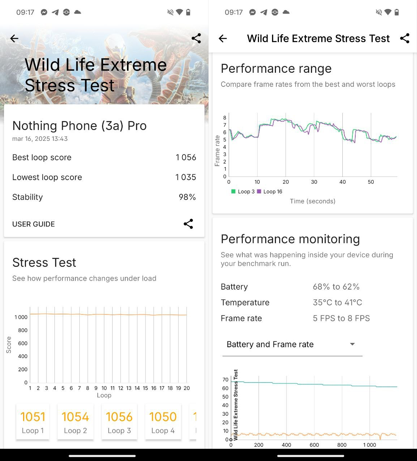Tap the Loop 3 card showing 1056

(119, 422)
